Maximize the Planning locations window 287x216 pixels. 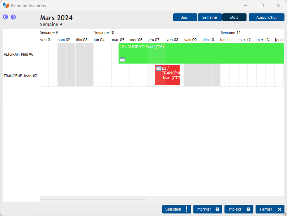click(x=262, y=6)
